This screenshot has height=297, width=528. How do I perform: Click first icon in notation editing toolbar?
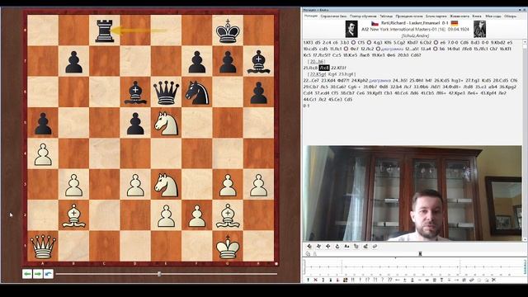tap(309, 246)
